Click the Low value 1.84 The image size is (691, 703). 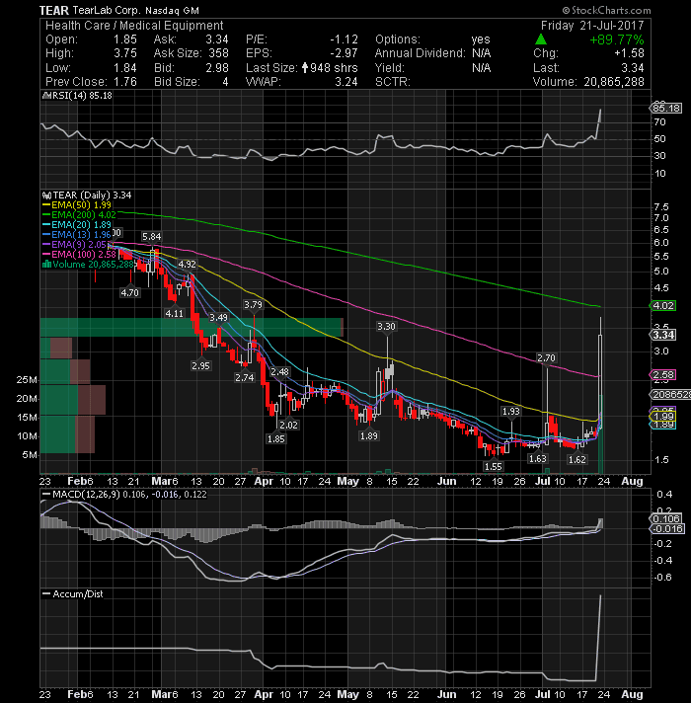coord(125,68)
